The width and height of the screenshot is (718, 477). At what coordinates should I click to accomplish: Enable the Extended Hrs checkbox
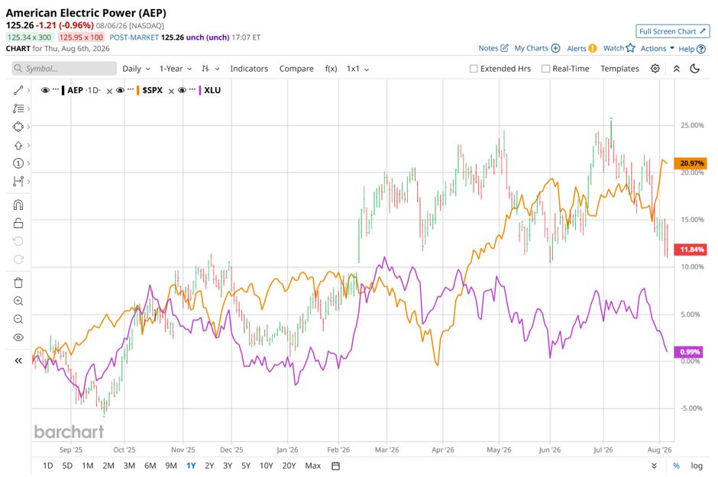pyautogui.click(x=474, y=69)
